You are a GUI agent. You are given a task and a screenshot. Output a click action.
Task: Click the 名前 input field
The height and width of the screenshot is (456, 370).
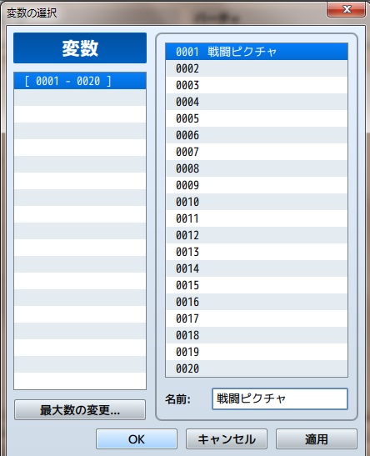tap(280, 398)
